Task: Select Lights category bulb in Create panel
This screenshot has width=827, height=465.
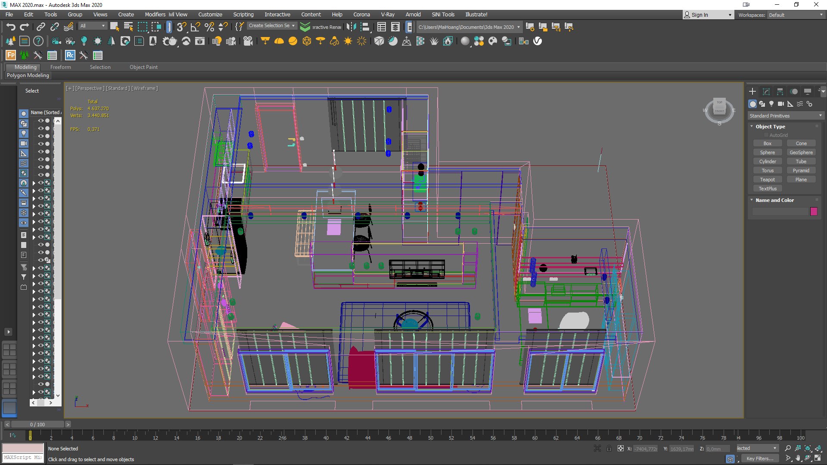Action: tap(771, 104)
